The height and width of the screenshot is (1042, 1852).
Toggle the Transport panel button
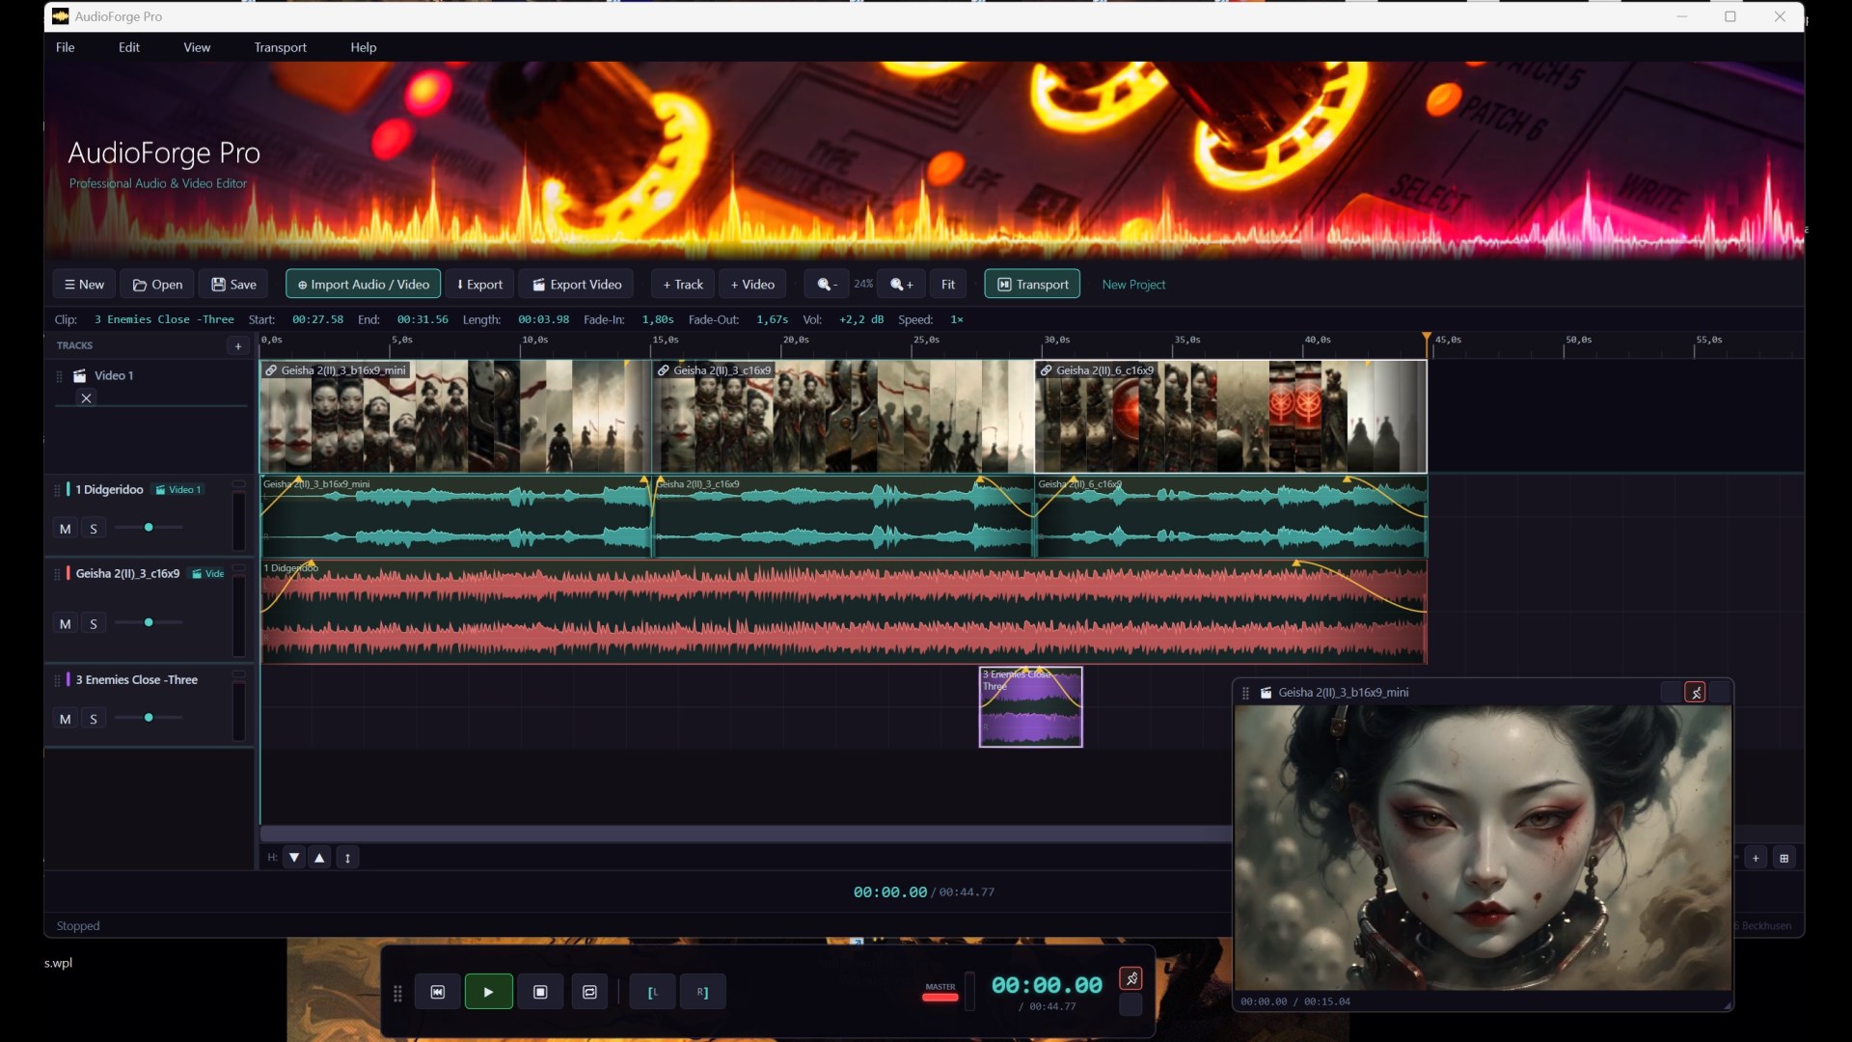(1032, 285)
